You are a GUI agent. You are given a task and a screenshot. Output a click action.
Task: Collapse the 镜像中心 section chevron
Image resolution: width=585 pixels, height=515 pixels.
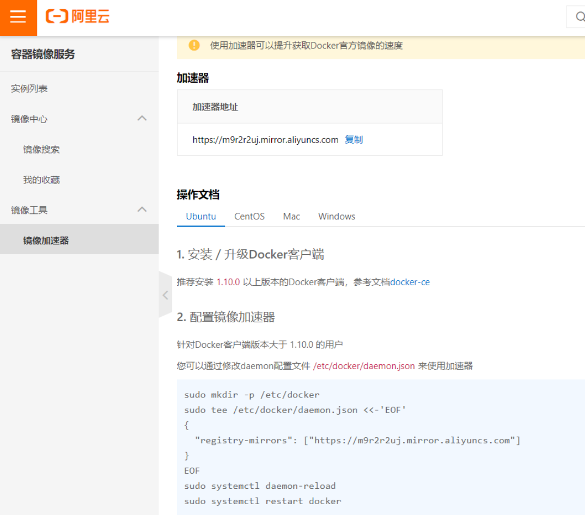(x=142, y=119)
